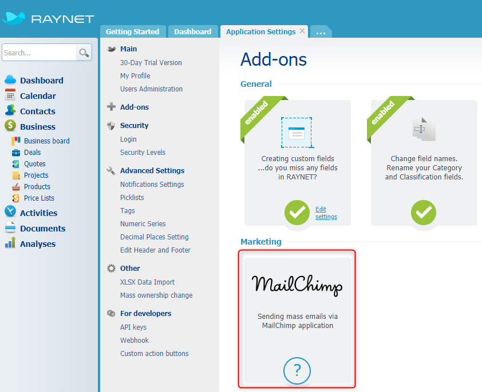
Task: Click the Advanced Settings wrench icon
Action: tap(111, 171)
